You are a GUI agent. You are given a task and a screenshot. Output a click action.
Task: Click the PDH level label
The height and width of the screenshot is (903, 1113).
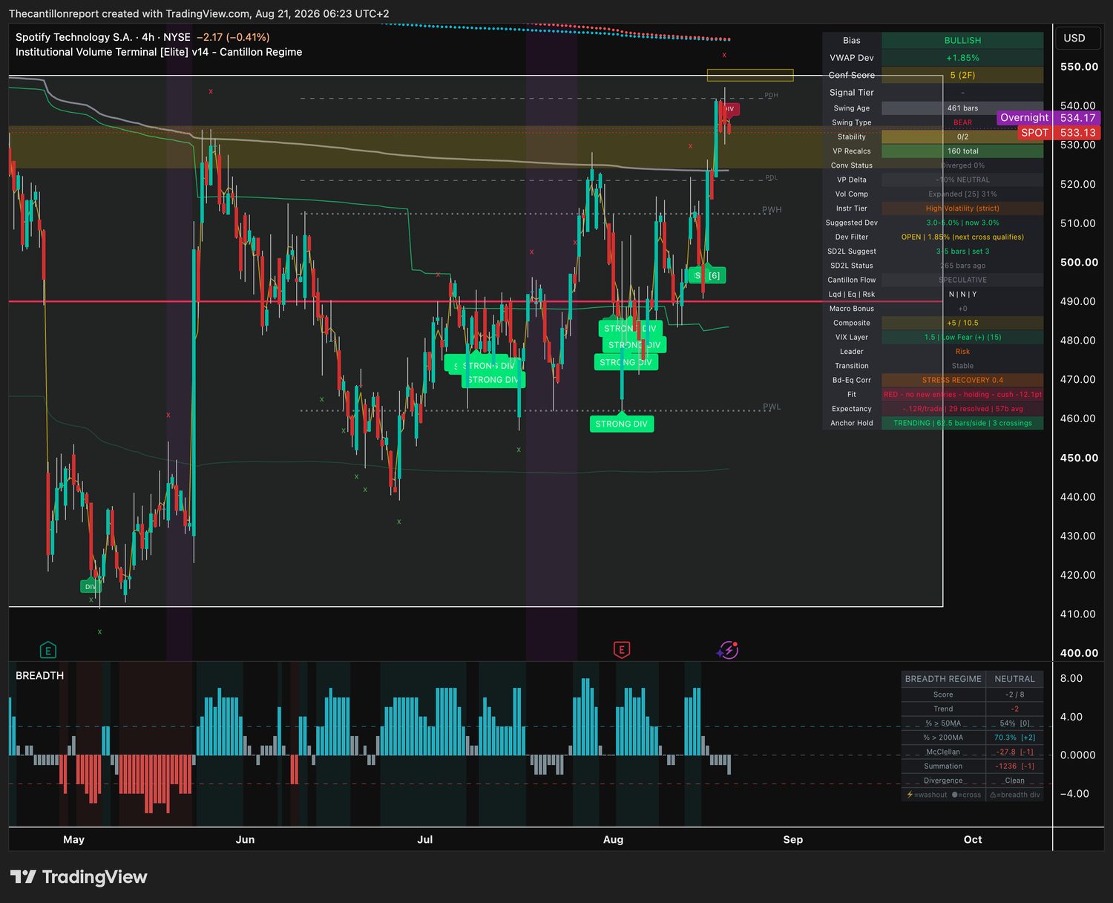pos(772,96)
